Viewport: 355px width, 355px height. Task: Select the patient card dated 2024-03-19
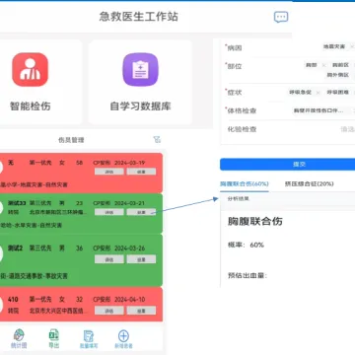tap(81, 173)
